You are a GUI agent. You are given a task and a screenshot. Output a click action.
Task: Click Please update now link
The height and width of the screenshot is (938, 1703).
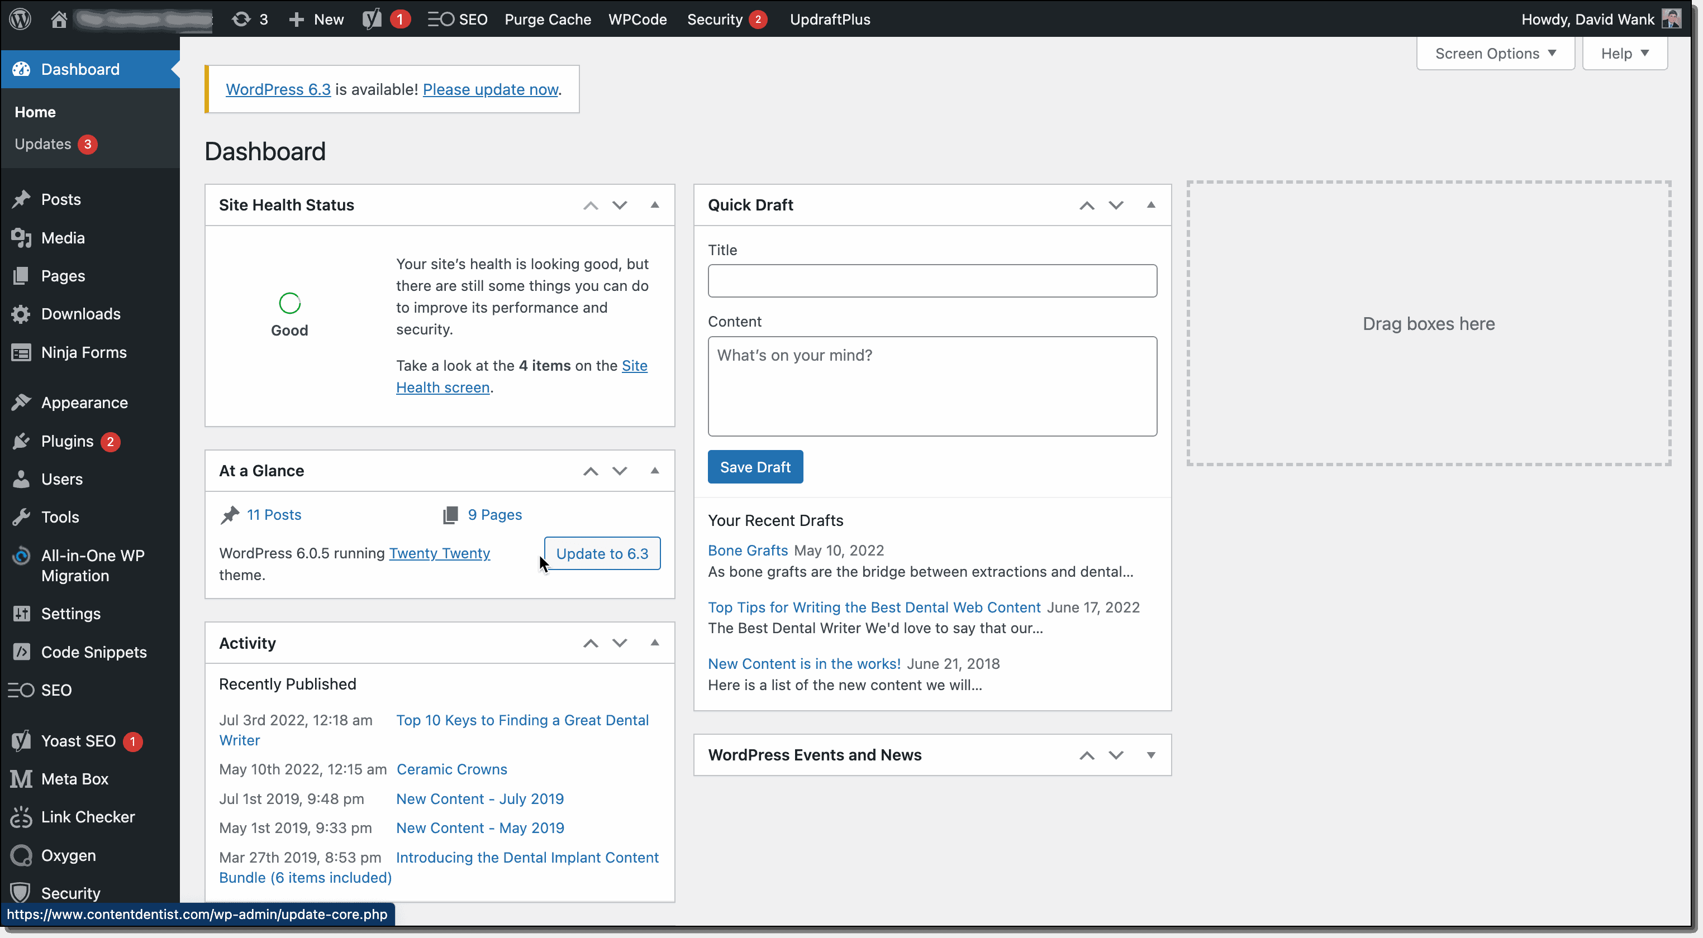click(x=491, y=89)
